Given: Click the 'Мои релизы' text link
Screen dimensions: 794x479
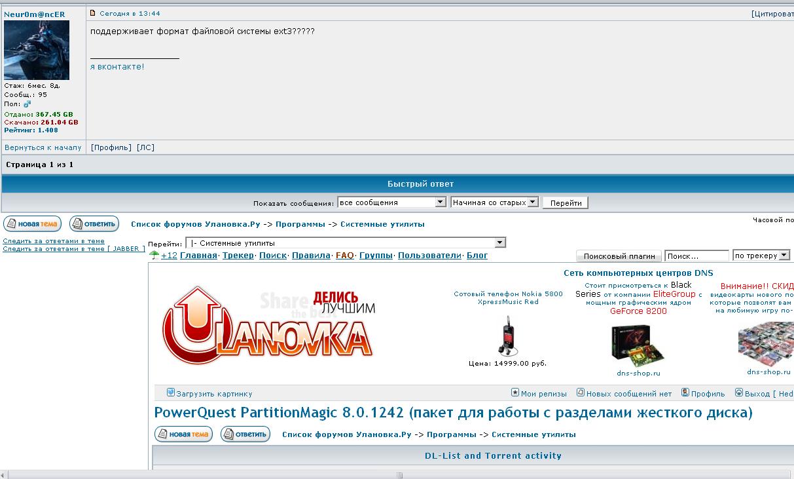Looking at the screenshot, I should tap(544, 394).
